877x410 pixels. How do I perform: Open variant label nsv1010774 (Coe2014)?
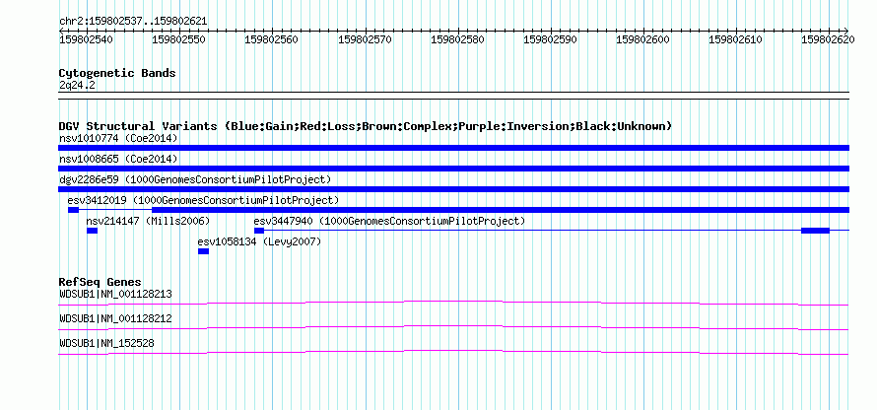tap(118, 138)
